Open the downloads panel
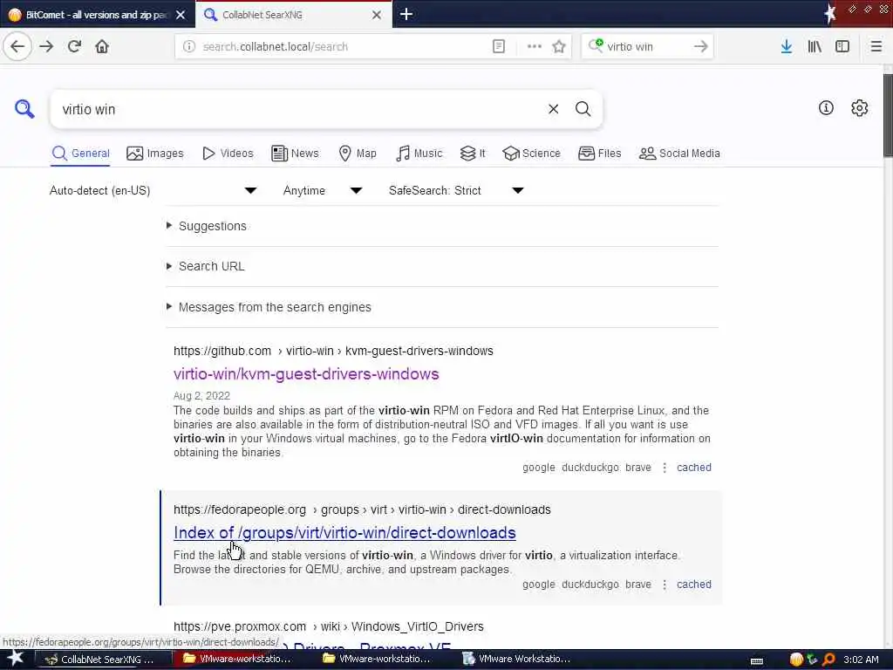The height and width of the screenshot is (670, 893). coord(787,47)
